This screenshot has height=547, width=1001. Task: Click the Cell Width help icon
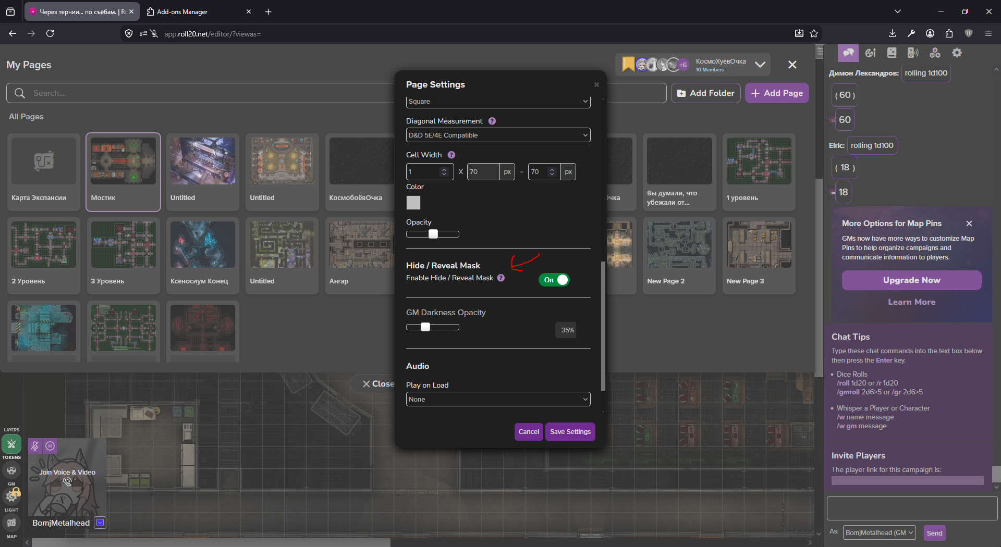tap(451, 155)
